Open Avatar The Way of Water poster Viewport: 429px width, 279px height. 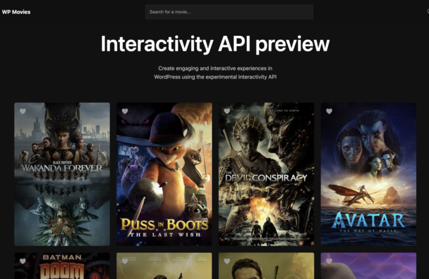click(x=368, y=174)
